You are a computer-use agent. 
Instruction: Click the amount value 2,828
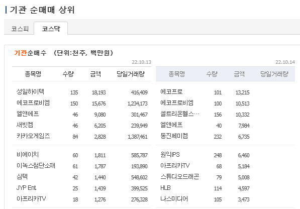[100, 137]
